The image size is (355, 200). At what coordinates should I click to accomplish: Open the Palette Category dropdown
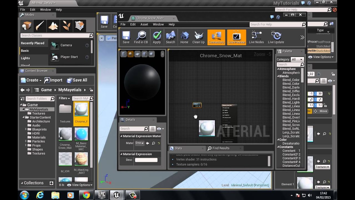tap(297, 59)
